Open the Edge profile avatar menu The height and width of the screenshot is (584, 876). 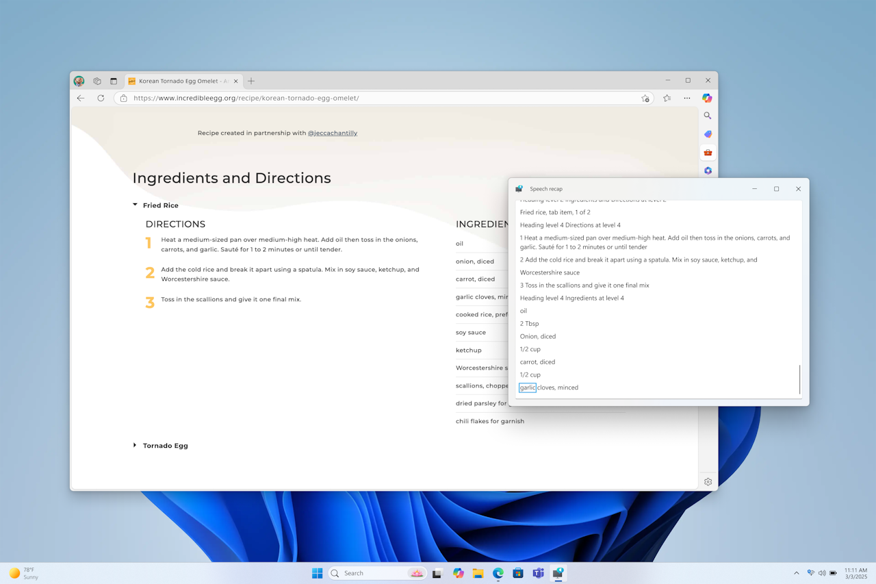79,81
